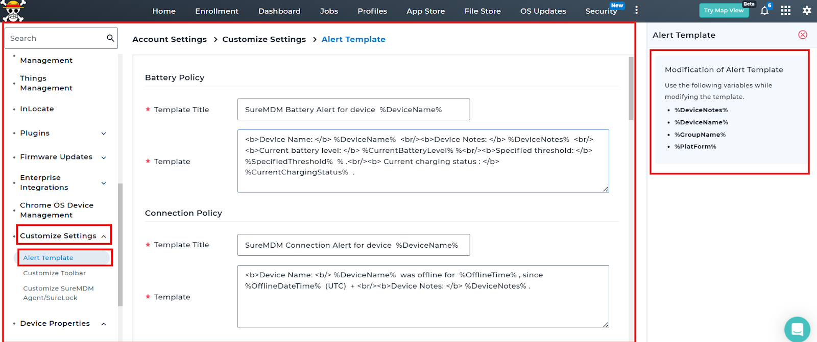The image size is (817, 342).
Task: Click the search magnifier icon
Action: tap(110, 38)
